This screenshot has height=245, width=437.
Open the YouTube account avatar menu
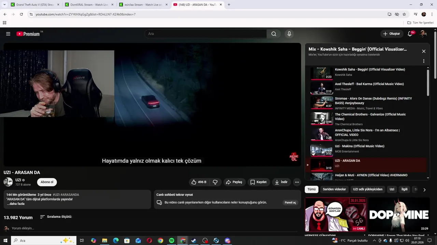[423, 34]
